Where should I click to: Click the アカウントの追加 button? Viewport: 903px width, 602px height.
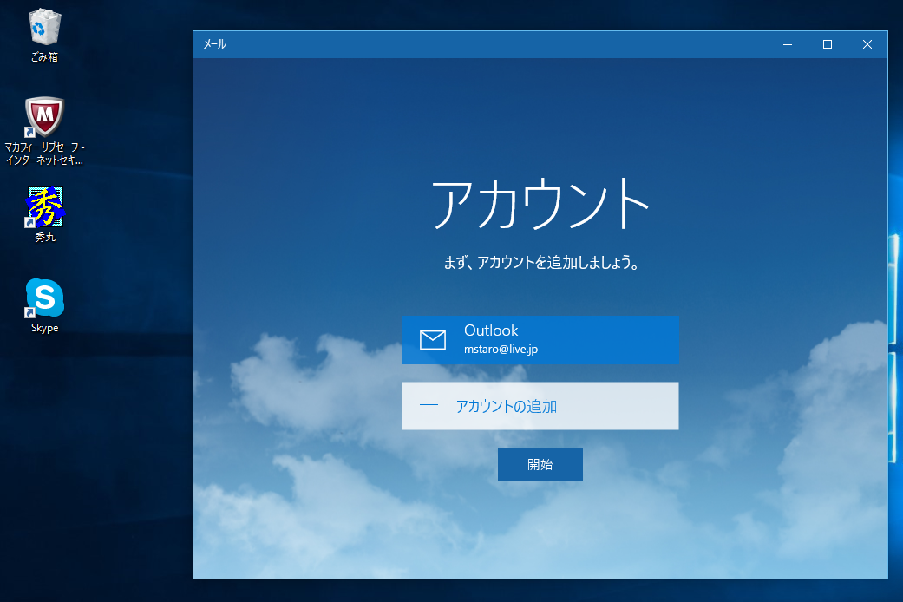540,406
